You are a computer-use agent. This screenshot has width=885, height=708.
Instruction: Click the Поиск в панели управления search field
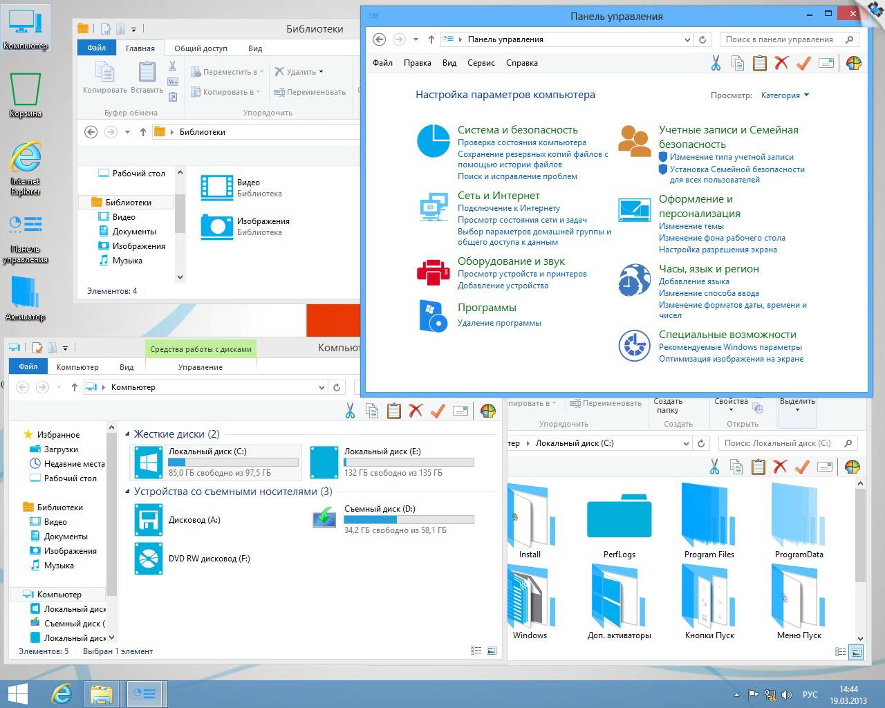tap(781, 39)
